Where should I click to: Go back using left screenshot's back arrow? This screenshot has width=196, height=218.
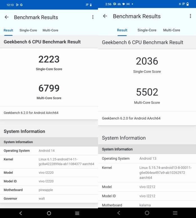[x=6, y=17]
